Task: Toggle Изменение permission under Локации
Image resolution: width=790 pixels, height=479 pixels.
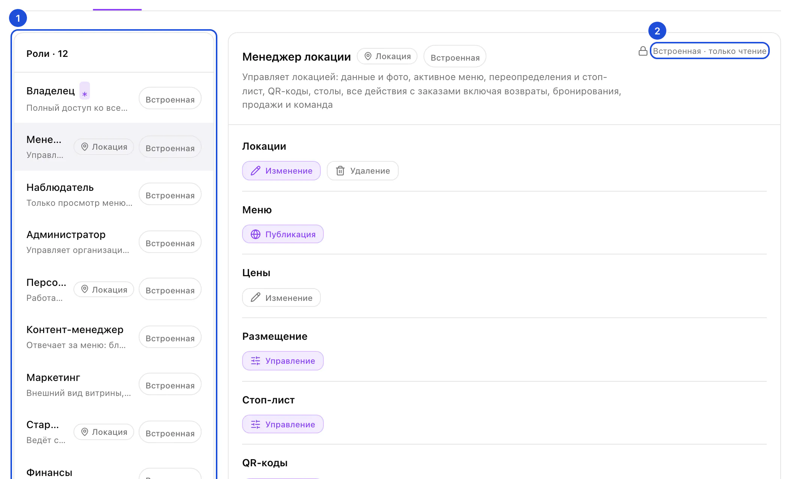Action: 281,171
